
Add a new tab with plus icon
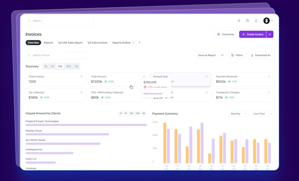pyautogui.click(x=139, y=43)
